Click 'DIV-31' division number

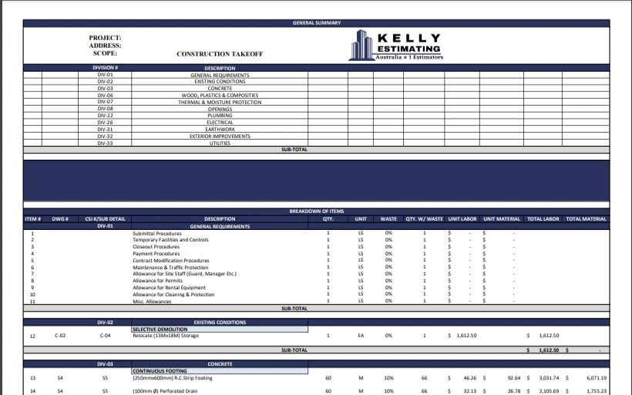click(x=105, y=130)
